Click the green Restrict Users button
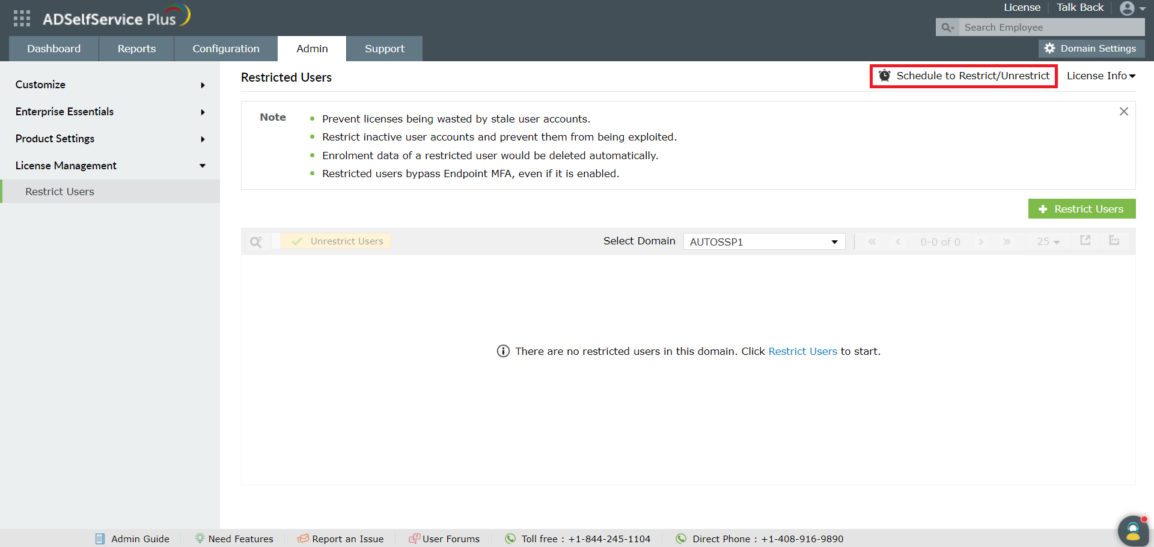 (x=1082, y=209)
